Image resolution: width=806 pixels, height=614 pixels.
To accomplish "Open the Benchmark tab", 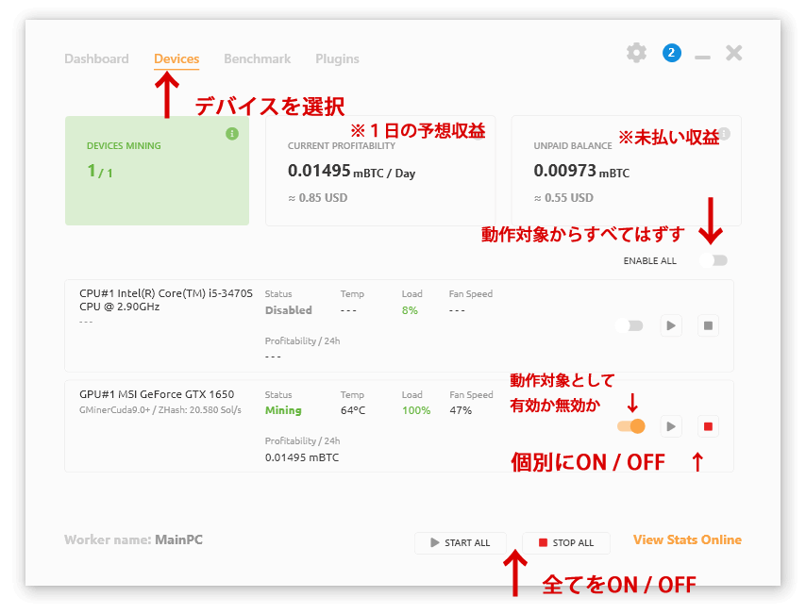I will point(257,58).
